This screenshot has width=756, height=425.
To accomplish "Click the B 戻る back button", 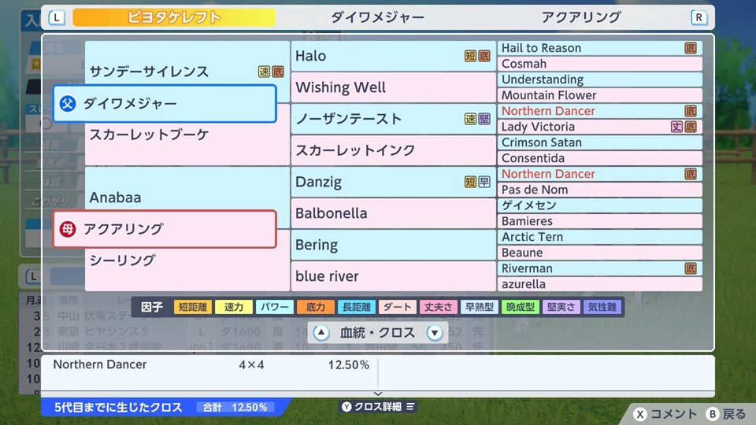I will (727, 414).
